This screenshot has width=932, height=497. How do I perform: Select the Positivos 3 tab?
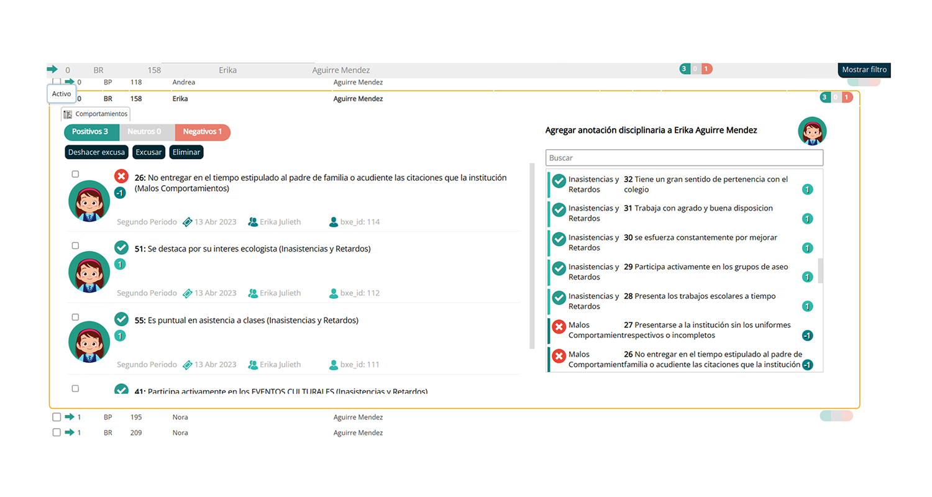pyautogui.click(x=91, y=132)
